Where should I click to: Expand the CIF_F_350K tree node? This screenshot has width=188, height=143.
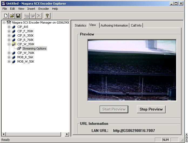[9, 31]
